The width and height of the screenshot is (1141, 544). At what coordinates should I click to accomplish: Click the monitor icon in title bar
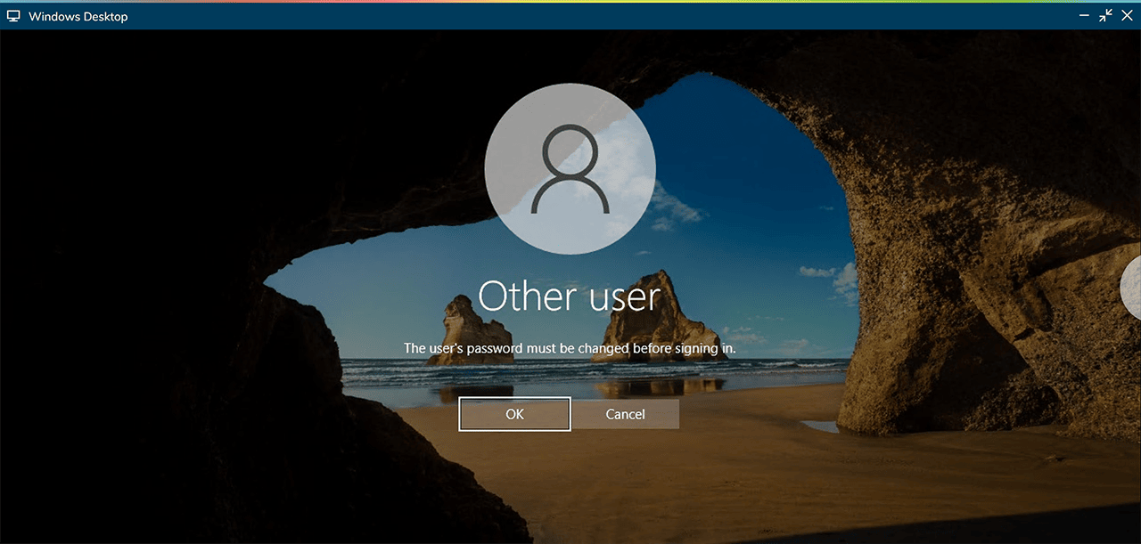coord(13,16)
